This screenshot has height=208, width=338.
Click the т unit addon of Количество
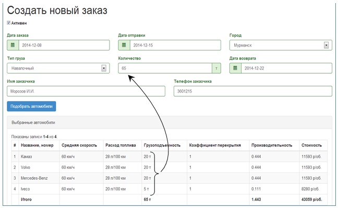point(216,68)
